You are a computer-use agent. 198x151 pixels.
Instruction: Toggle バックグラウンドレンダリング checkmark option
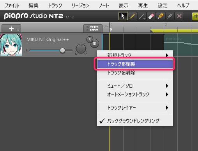pos(135,121)
